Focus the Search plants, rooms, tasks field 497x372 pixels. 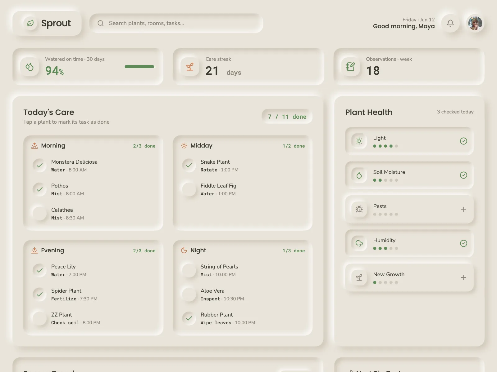[176, 23]
